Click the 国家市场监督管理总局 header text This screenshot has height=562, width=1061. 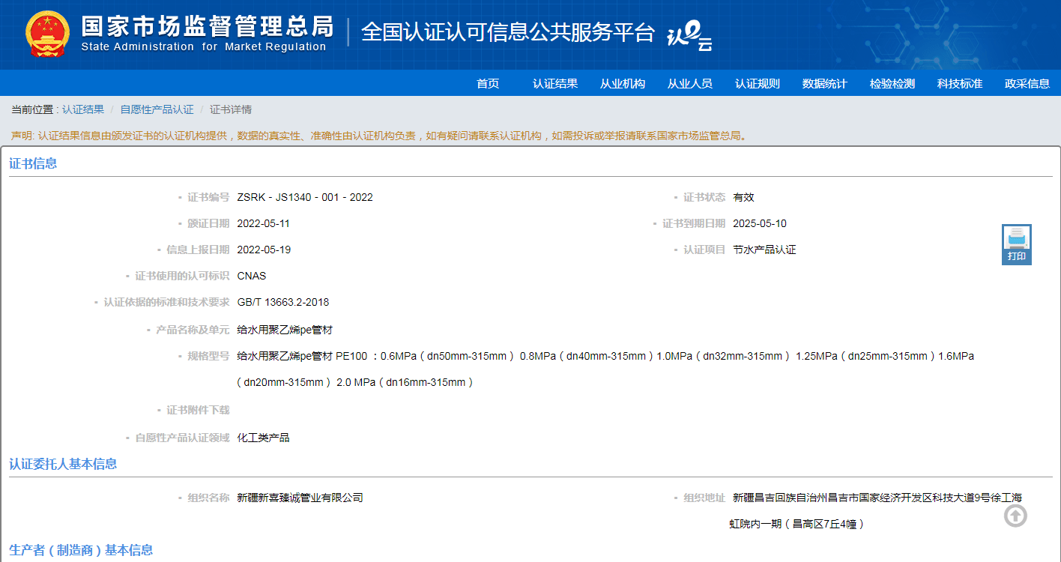(x=207, y=27)
